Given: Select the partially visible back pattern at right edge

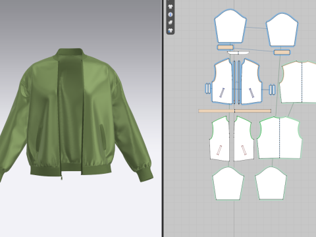Looking at the screenshot, I should [298, 82].
